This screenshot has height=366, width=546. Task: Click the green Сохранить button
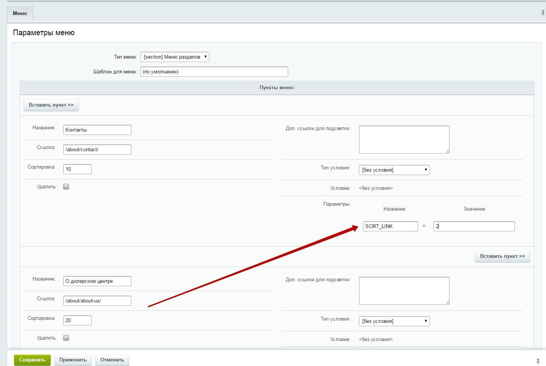click(32, 360)
